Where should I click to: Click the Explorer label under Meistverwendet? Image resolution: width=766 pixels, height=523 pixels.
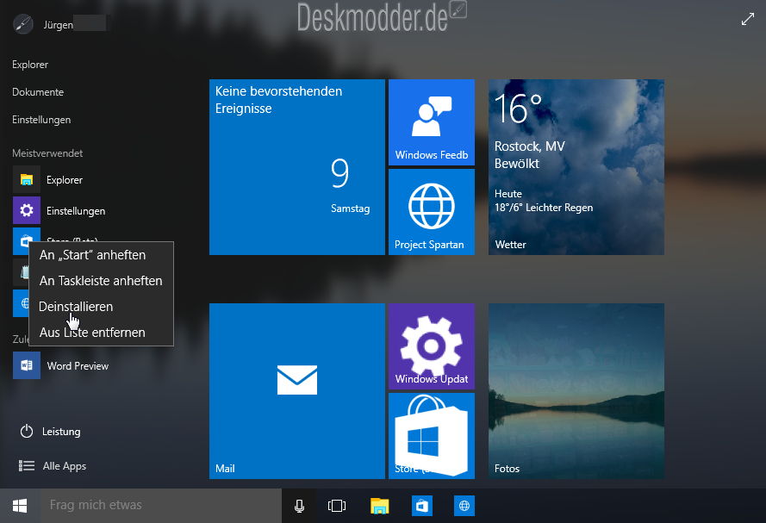coord(65,180)
